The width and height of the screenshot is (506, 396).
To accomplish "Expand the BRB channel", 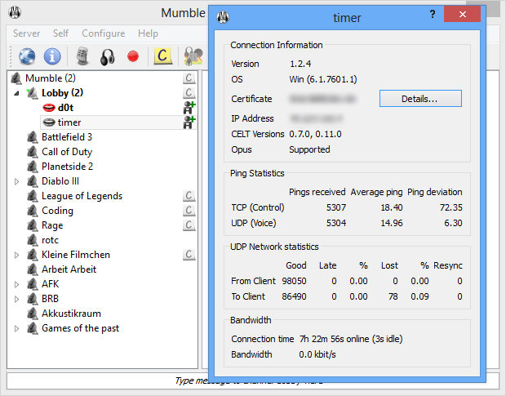I will coord(16,299).
